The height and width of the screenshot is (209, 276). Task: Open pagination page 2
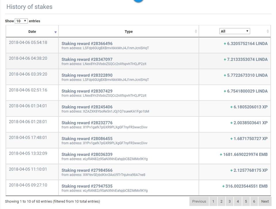click(x=221, y=202)
